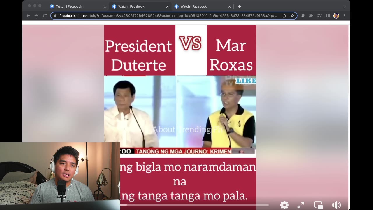
Task: View site information via lock icon
Action: click(x=55, y=16)
